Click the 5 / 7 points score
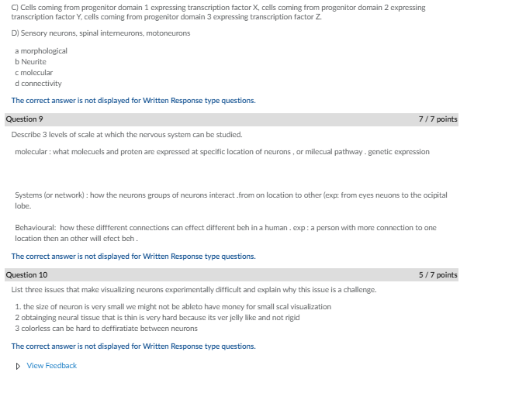 tap(438, 274)
